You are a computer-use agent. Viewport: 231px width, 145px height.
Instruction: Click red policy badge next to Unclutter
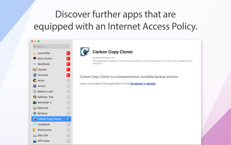68,75
